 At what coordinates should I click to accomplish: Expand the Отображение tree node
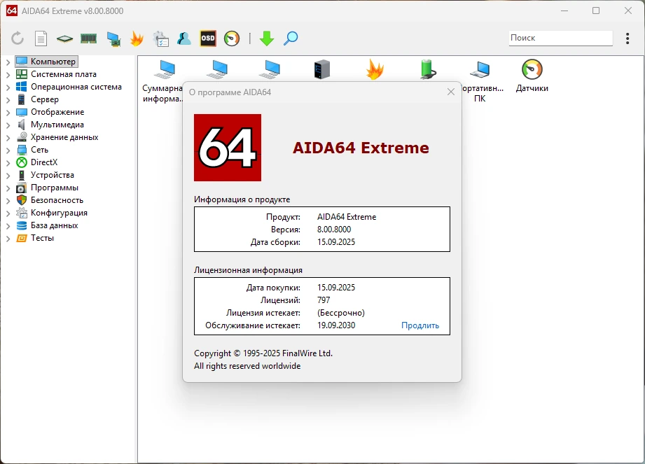click(8, 113)
